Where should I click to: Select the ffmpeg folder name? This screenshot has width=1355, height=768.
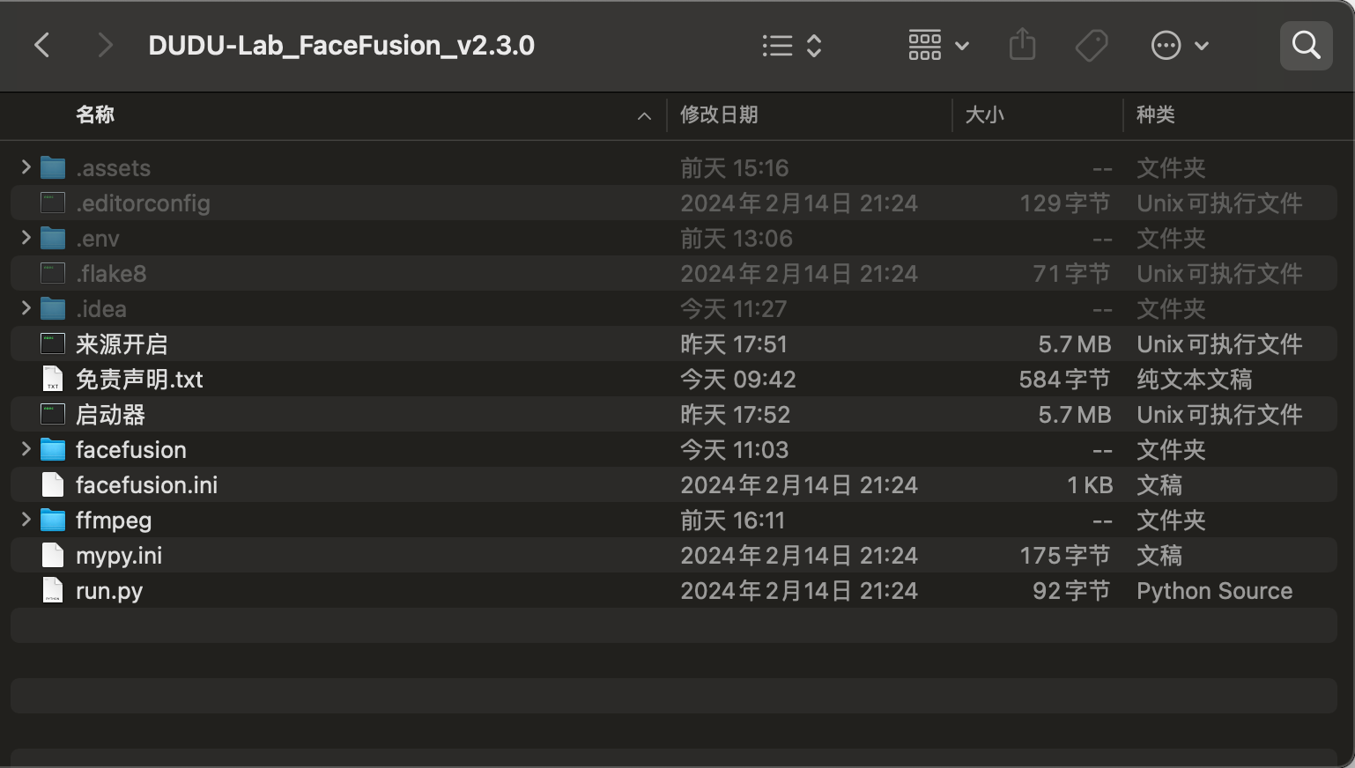tap(114, 521)
